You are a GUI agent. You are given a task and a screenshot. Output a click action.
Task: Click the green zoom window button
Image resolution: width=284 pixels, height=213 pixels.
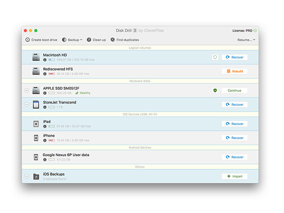[36, 31]
